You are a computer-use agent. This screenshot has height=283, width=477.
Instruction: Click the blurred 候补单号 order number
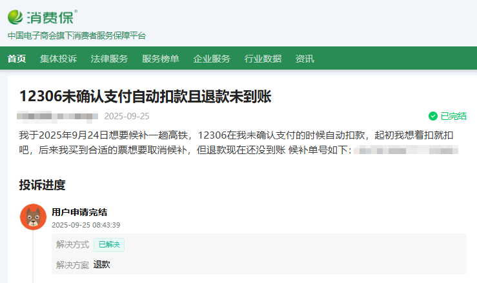[x=406, y=150]
